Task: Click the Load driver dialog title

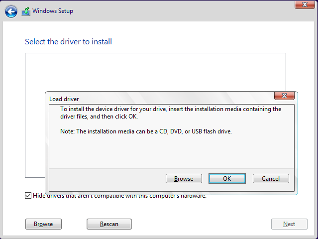Action: [x=64, y=99]
